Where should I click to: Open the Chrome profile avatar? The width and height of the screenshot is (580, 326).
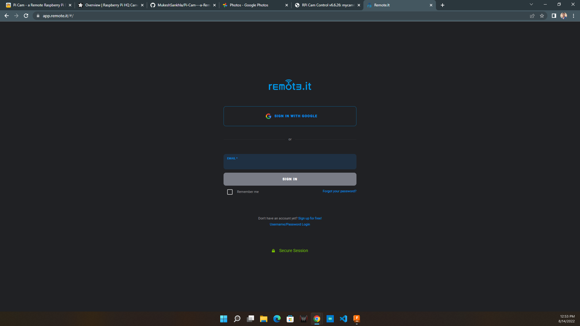pos(564,16)
